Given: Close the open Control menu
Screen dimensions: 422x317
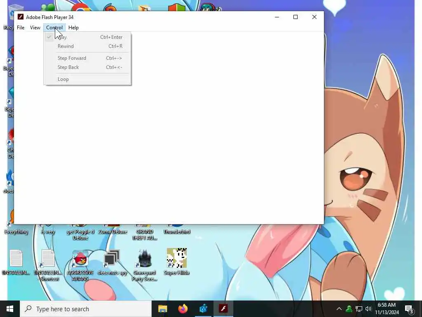Looking at the screenshot, I should [54, 28].
